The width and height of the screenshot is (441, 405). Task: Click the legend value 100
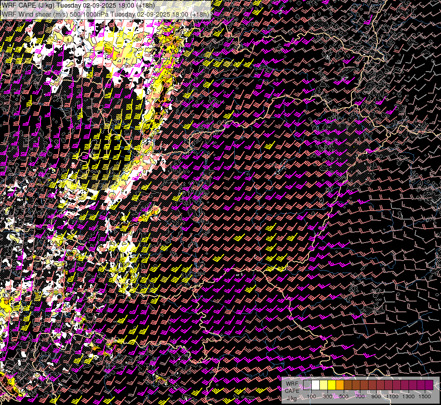coord(311,396)
